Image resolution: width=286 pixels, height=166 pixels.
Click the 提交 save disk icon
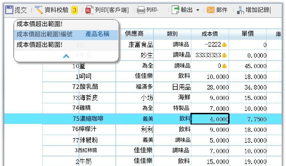click(9, 10)
